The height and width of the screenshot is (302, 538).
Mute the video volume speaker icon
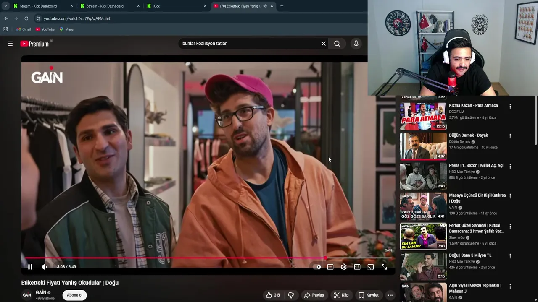tap(44, 267)
